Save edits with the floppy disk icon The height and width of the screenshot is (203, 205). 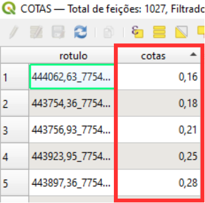tap(58, 32)
